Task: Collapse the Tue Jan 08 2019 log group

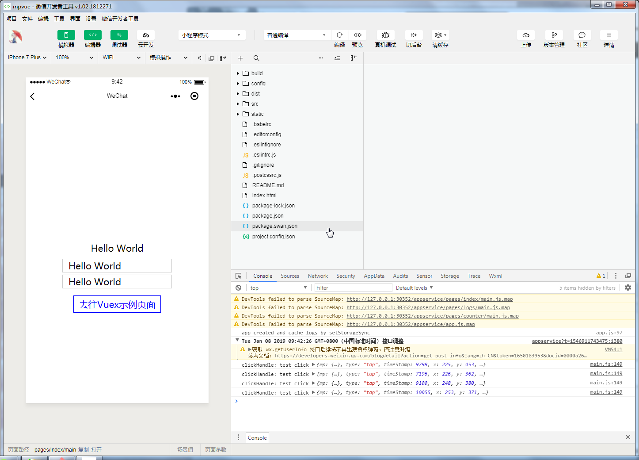Action: point(237,341)
